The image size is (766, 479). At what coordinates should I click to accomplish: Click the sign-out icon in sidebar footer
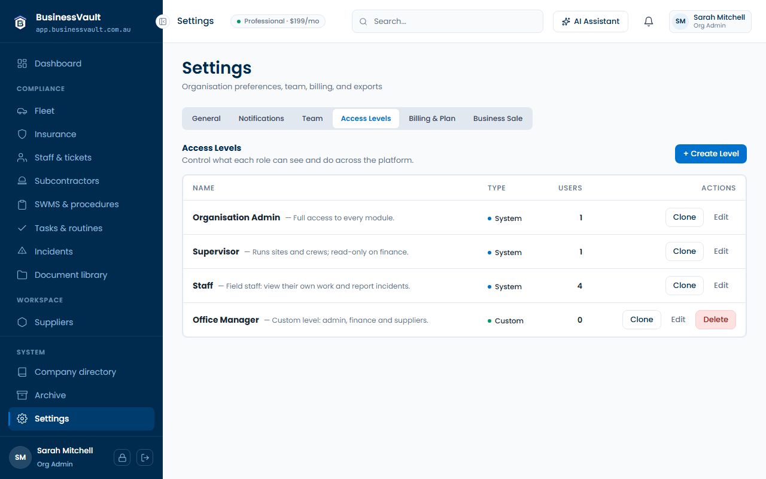145,457
